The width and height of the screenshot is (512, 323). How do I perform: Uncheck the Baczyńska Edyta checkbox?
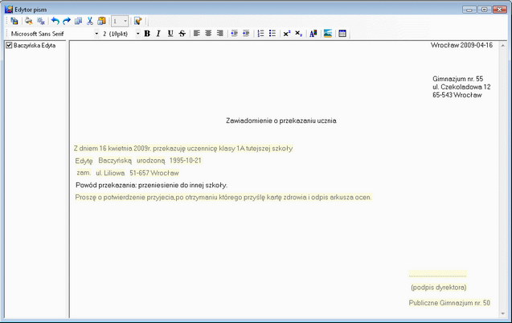coord(9,45)
